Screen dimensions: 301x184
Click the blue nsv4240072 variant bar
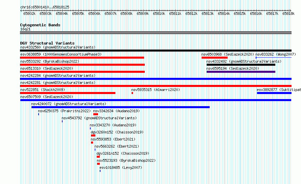pos(120,107)
